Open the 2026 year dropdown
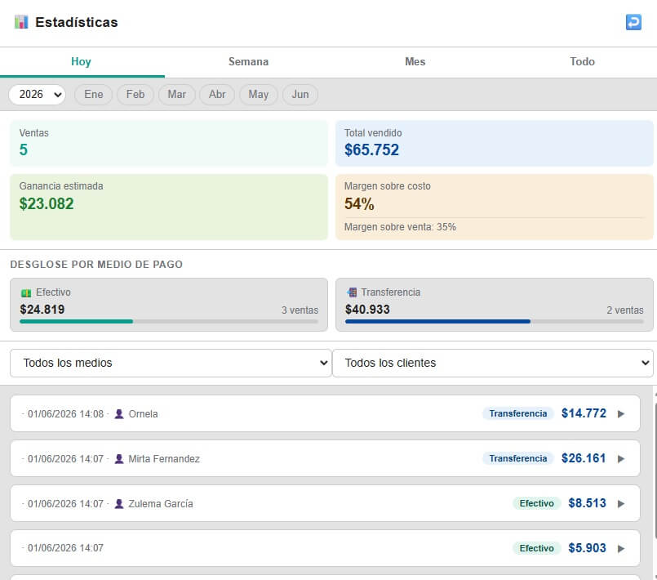This screenshot has width=657, height=580. (x=38, y=95)
